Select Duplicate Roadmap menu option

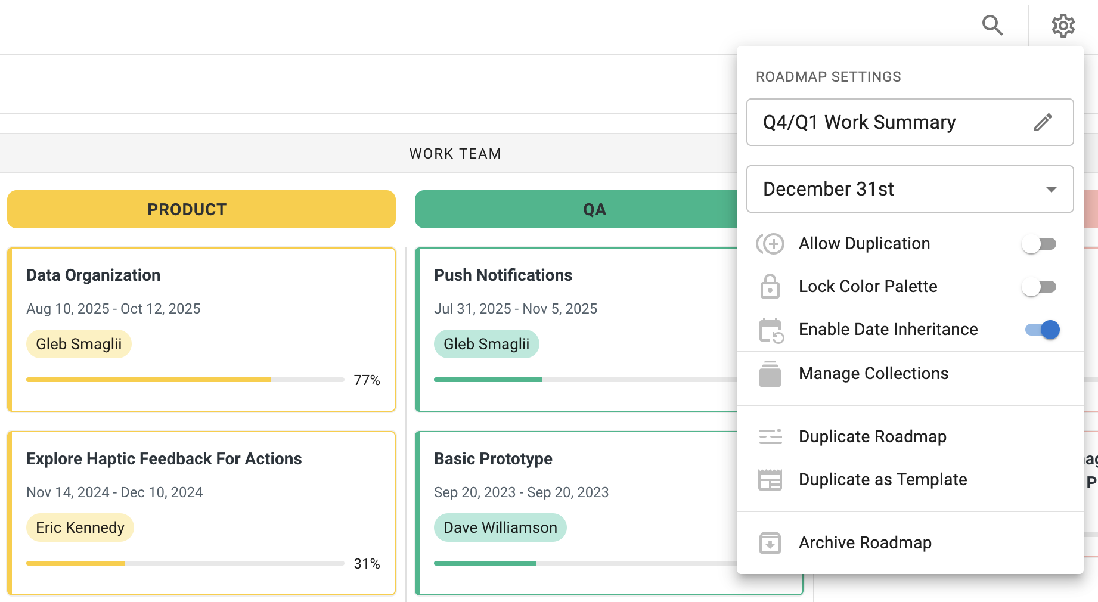(872, 437)
